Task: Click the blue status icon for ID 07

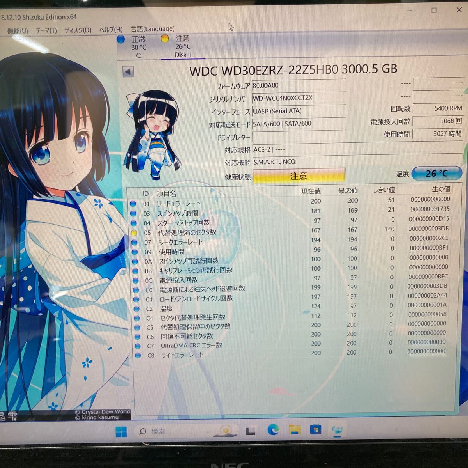Action: (135, 242)
